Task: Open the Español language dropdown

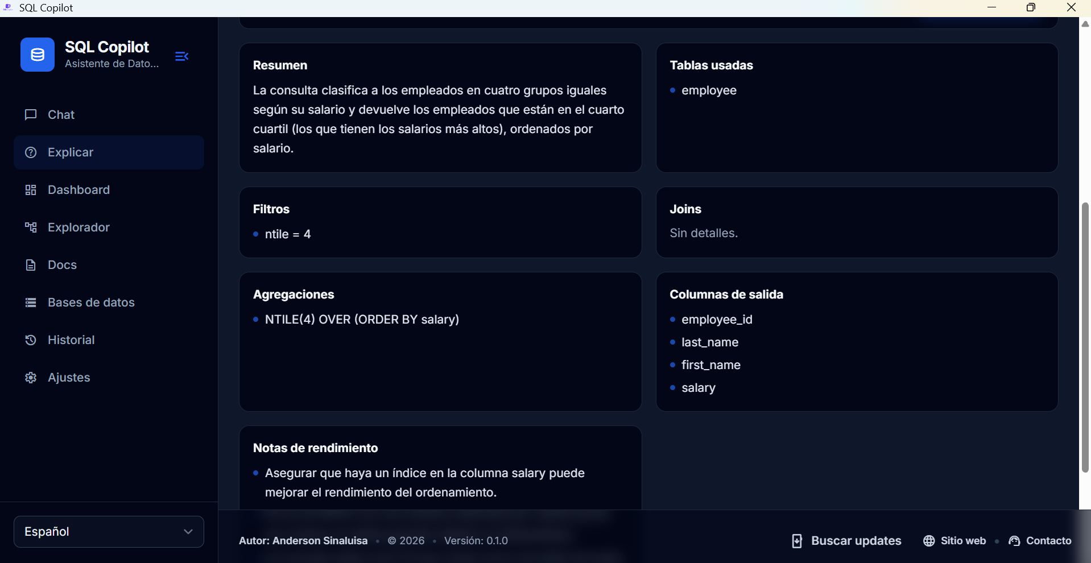Action: (108, 531)
